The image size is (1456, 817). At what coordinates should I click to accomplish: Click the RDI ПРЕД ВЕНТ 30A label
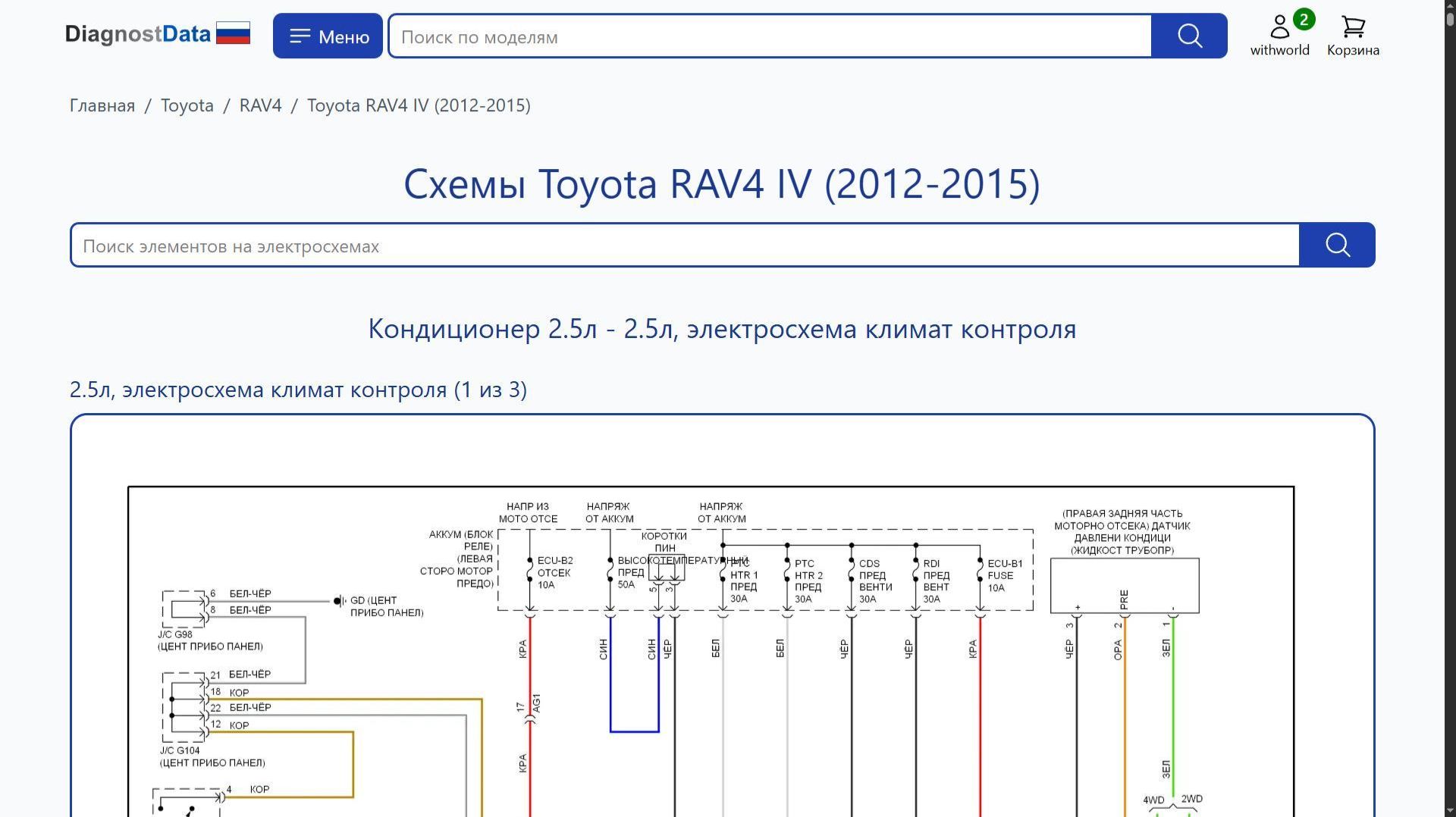click(937, 581)
